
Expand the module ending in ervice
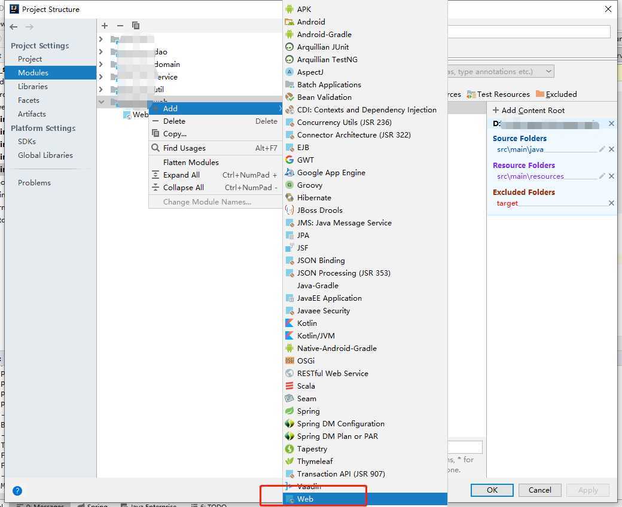[x=100, y=77]
